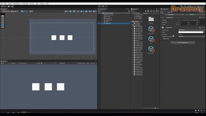206x116 pixels.
Task: Start Play mode with the Play button
Action: [99, 6]
